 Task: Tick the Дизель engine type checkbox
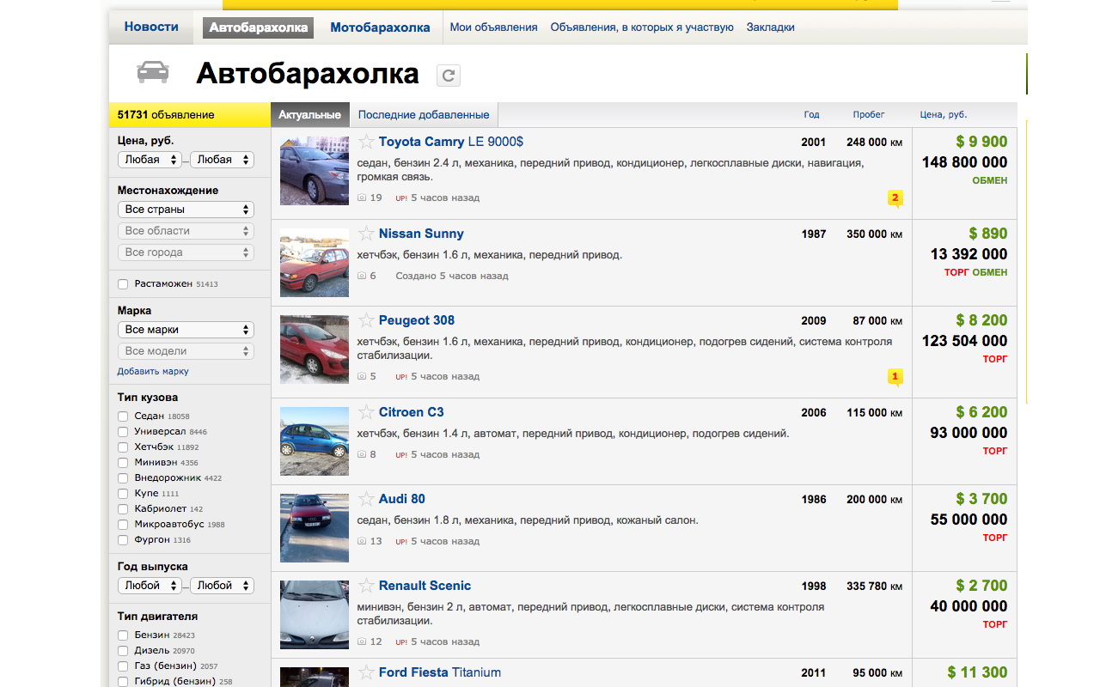click(x=123, y=651)
